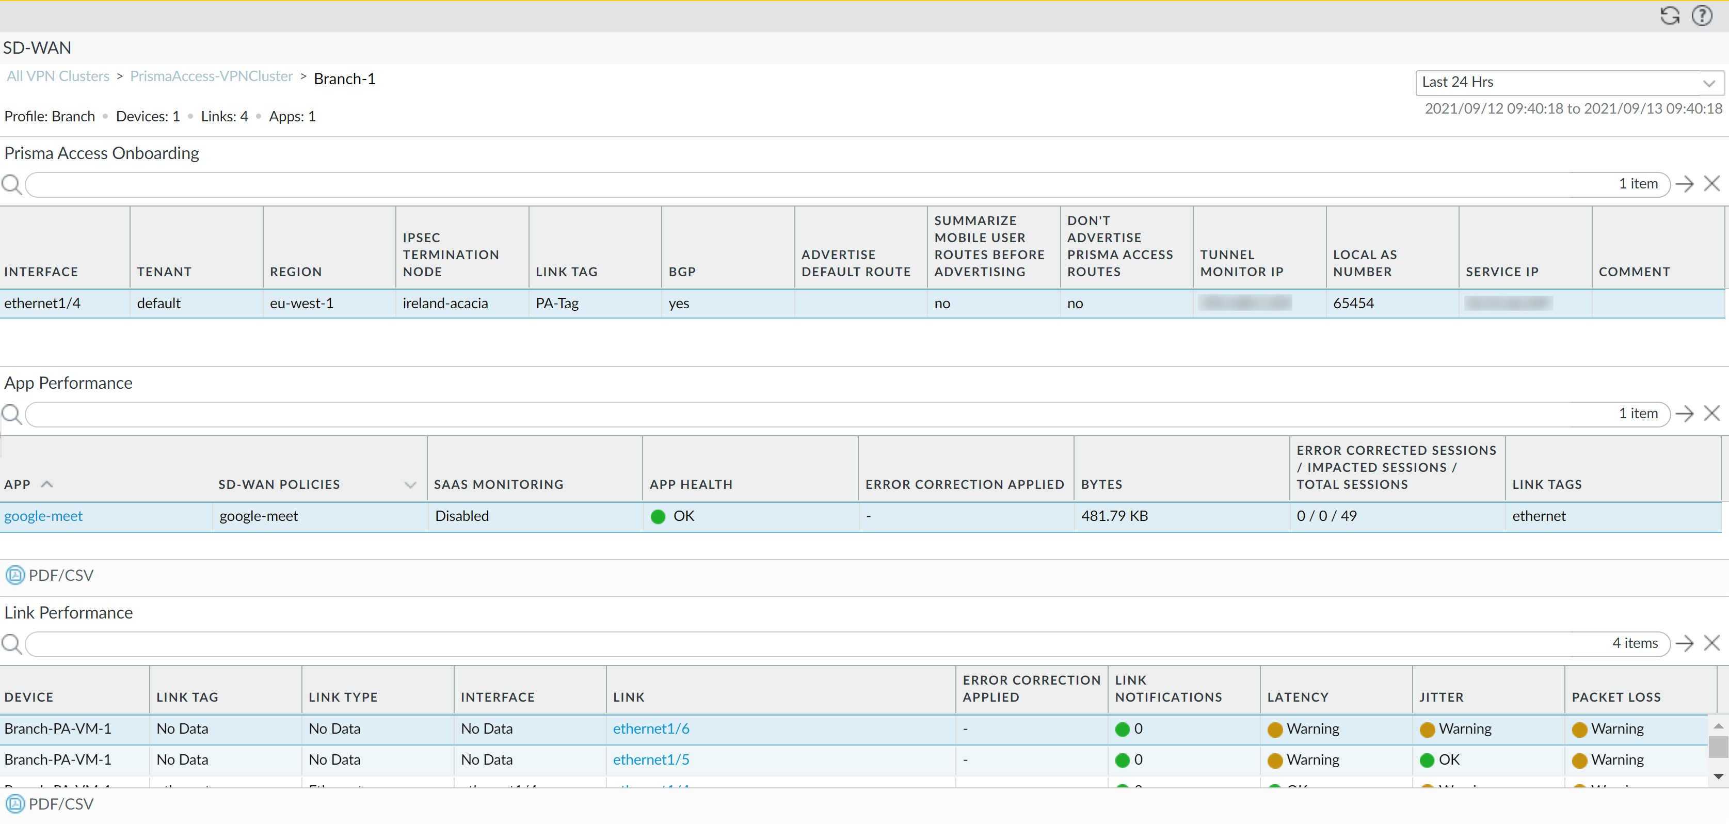Screen dimensions: 1729x824
Task: Expand the SD-WAN Policies column dropdown arrow
Action: pos(410,485)
